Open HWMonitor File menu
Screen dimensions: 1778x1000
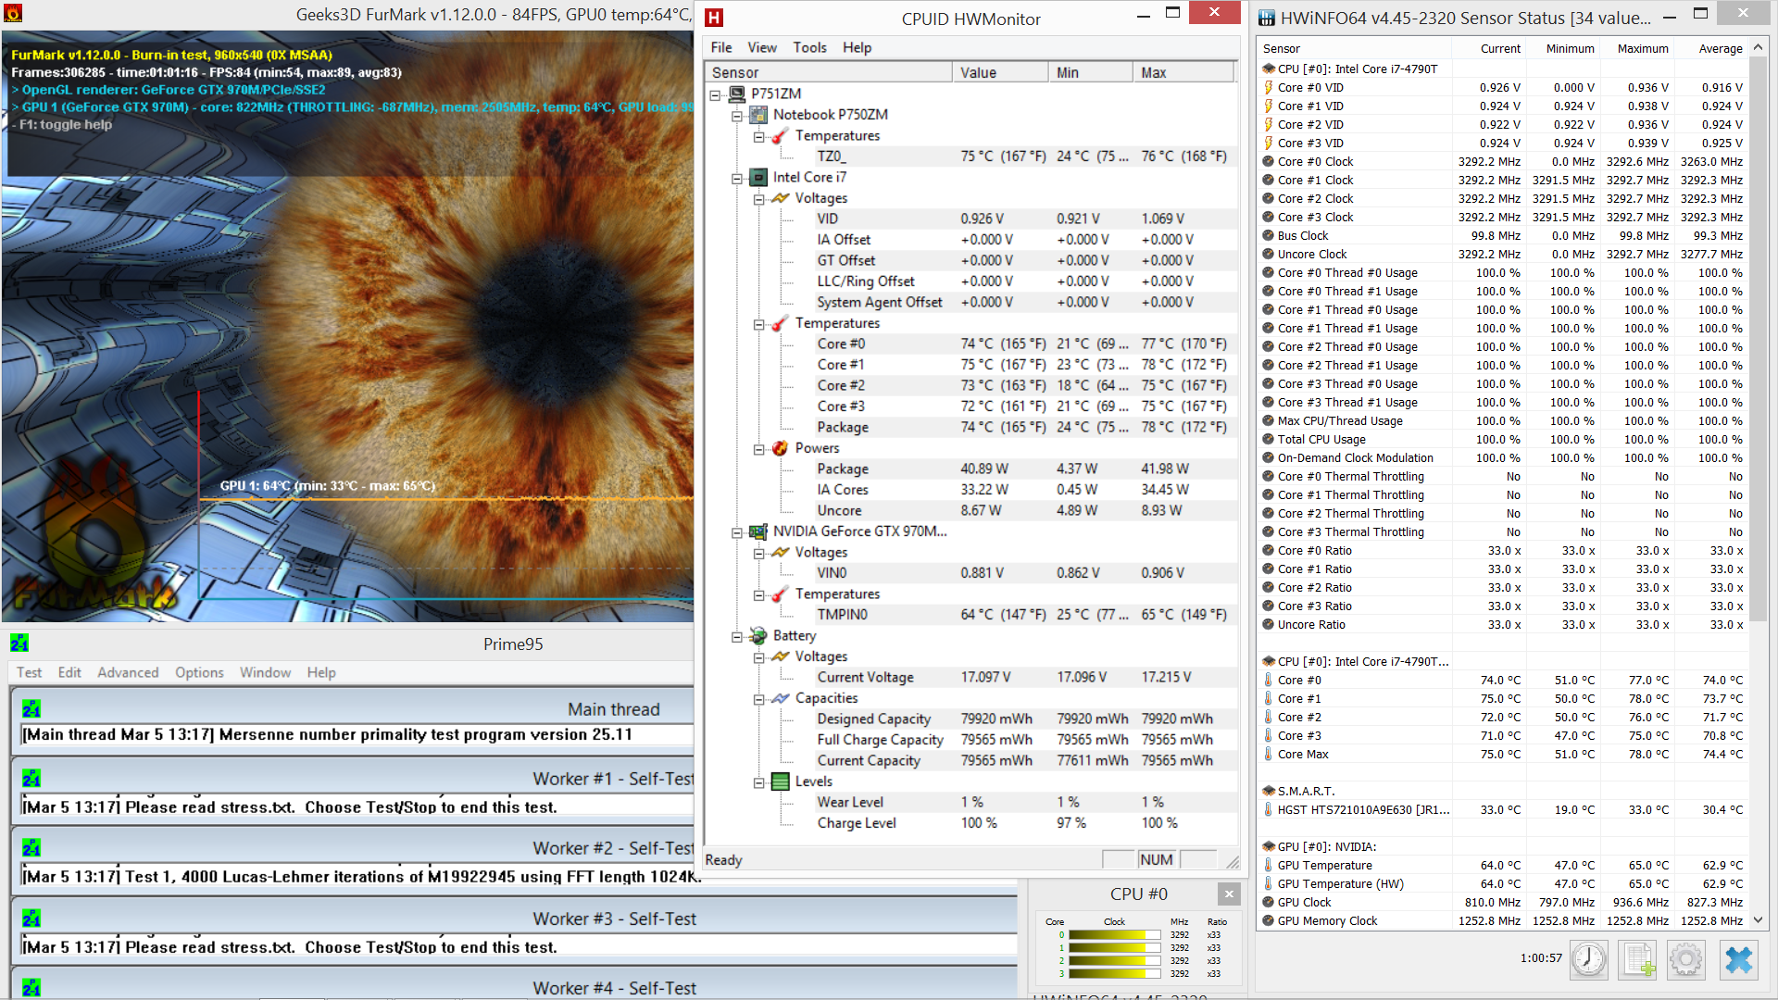[721, 47]
